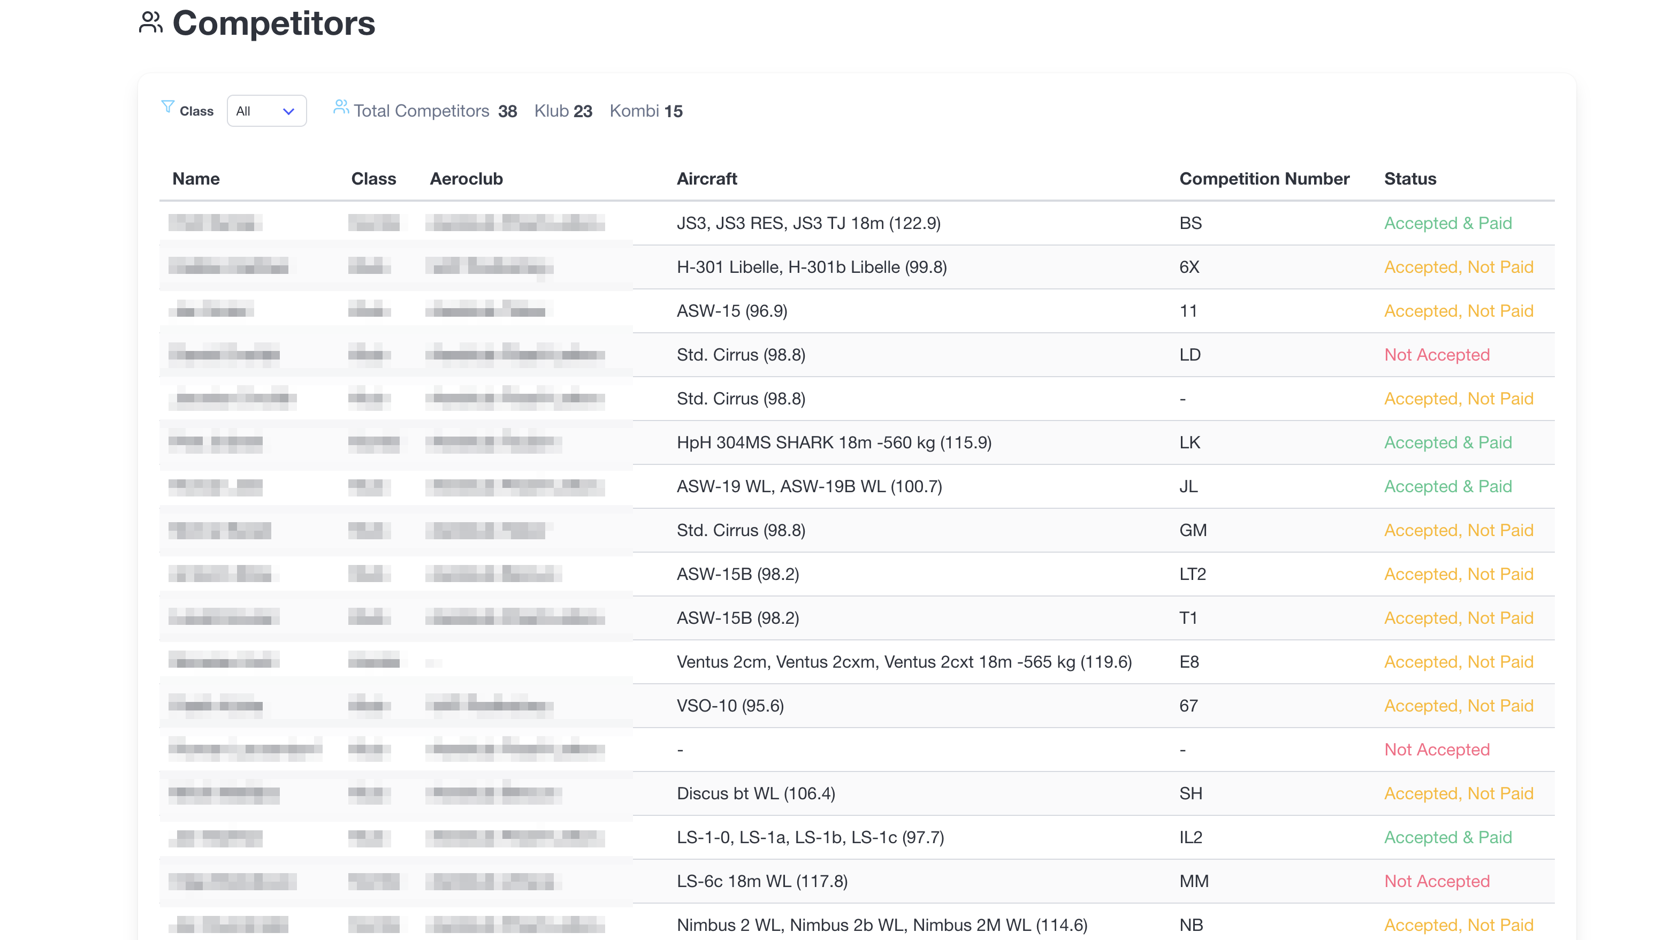The height and width of the screenshot is (940, 1671).
Task: Click the Competitors people icon in the heading
Action: click(x=150, y=22)
